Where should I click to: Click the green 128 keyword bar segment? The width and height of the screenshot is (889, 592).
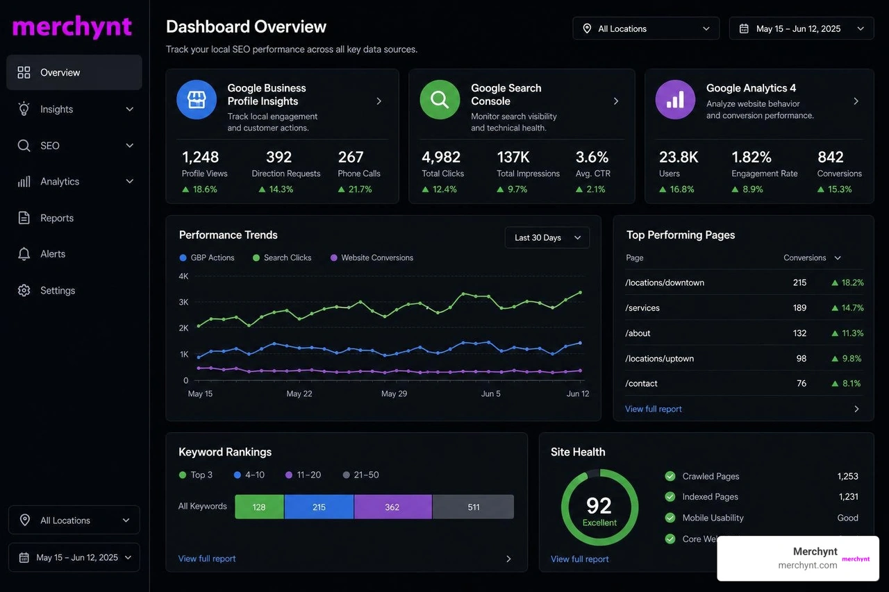click(259, 507)
